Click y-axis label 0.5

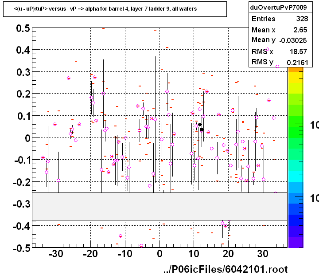pyautogui.click(x=23, y=28)
